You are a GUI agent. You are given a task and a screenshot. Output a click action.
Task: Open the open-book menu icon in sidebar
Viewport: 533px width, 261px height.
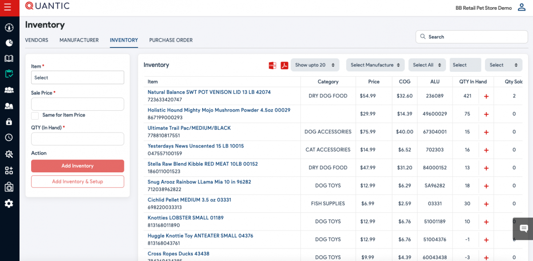tap(9, 58)
